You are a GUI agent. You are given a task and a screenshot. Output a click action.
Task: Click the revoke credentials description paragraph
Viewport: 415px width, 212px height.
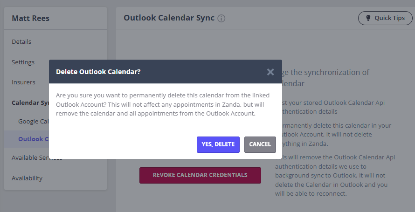click(x=335, y=175)
